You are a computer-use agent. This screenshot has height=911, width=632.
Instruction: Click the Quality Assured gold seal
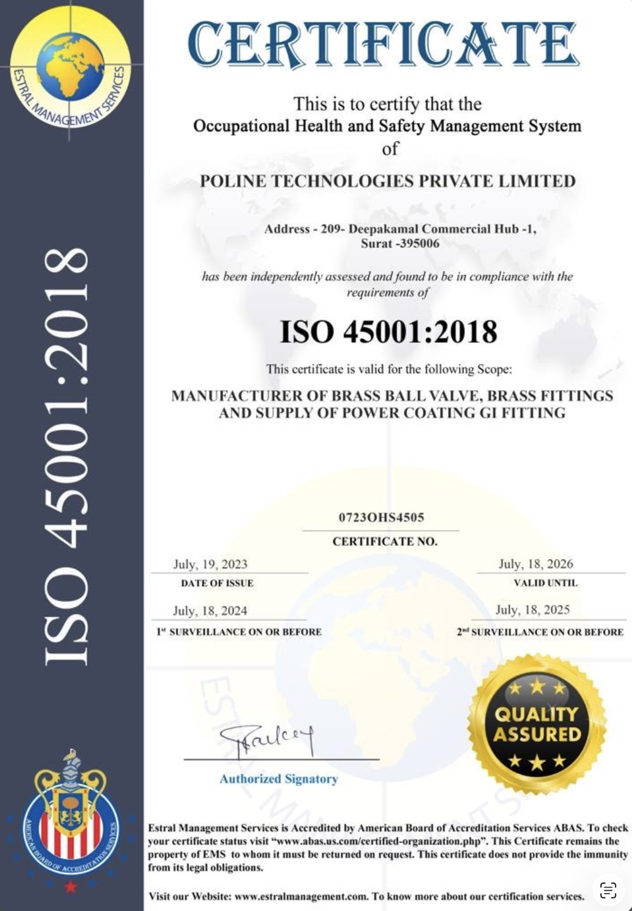click(x=537, y=724)
